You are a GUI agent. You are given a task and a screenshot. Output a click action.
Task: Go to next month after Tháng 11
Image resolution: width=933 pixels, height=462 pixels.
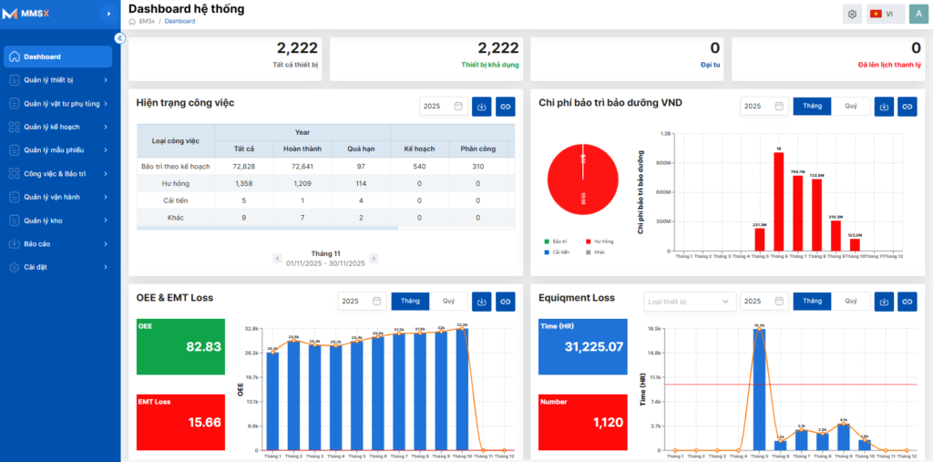pos(373,259)
